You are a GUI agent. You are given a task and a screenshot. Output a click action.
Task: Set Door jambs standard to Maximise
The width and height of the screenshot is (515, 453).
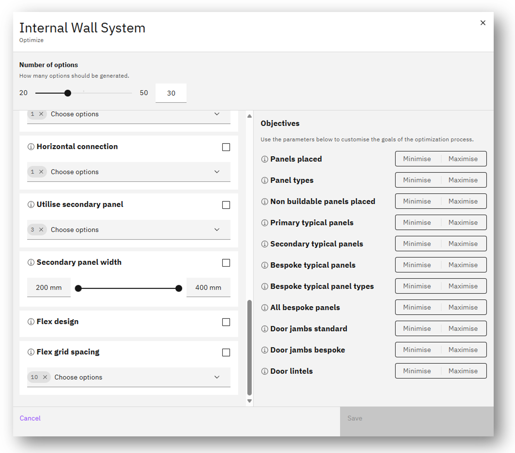(463, 329)
